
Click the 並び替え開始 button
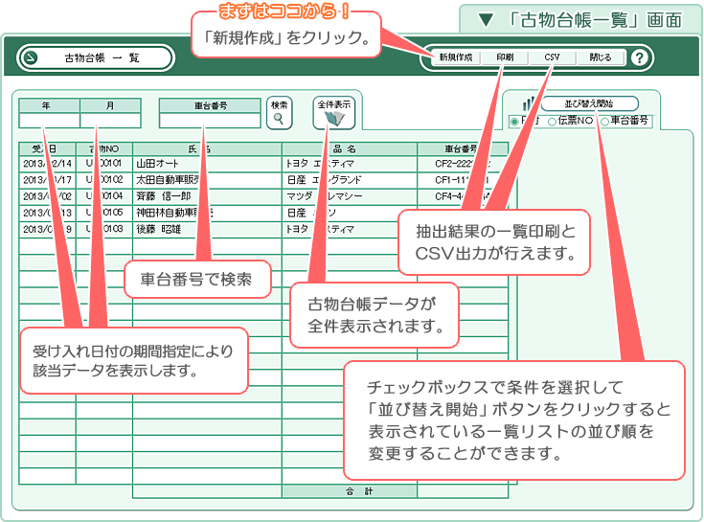(589, 103)
